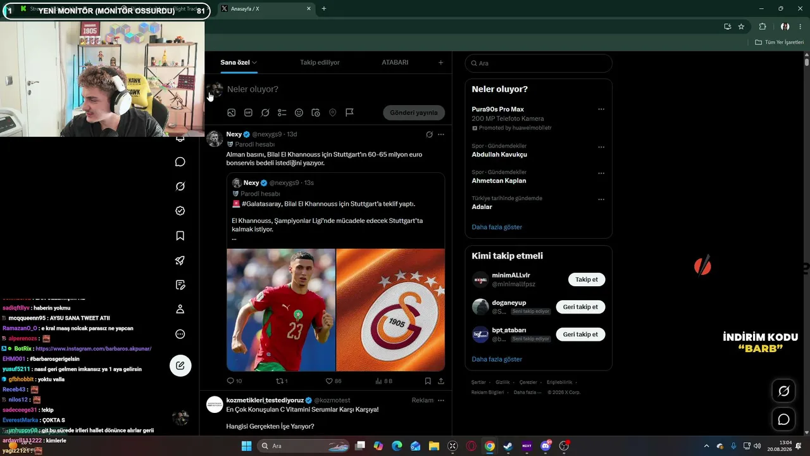Share Nexy's post using the upload arrow
The height and width of the screenshot is (456, 810).
pos(441,381)
